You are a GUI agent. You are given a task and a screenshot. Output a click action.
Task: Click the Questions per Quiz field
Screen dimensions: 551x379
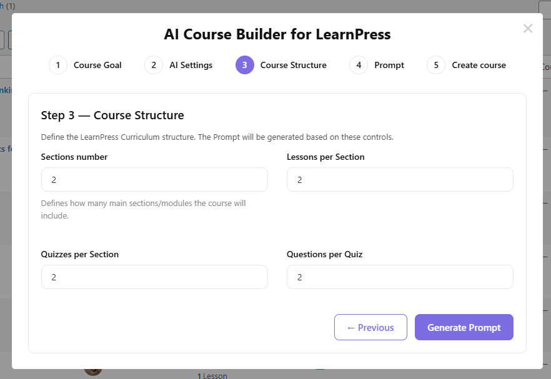pyautogui.click(x=400, y=277)
